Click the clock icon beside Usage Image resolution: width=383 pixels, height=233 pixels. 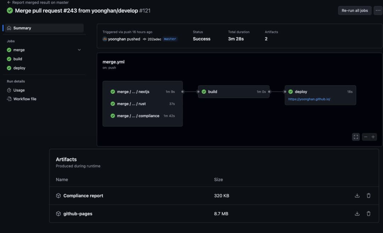pos(9,90)
